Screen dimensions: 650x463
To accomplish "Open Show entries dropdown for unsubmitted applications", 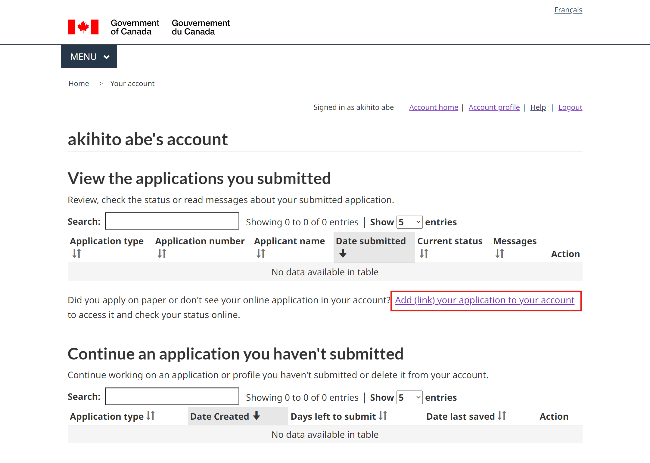I will point(409,397).
